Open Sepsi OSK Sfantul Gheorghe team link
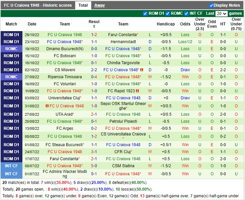The image size is (245, 200). [123, 106]
